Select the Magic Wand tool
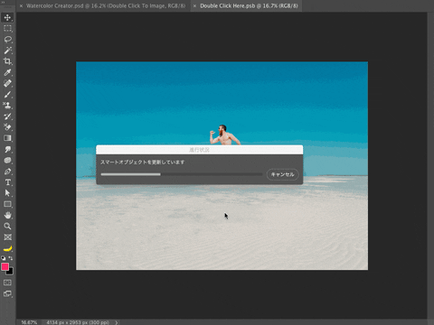This screenshot has width=434, height=325. [x=7, y=51]
